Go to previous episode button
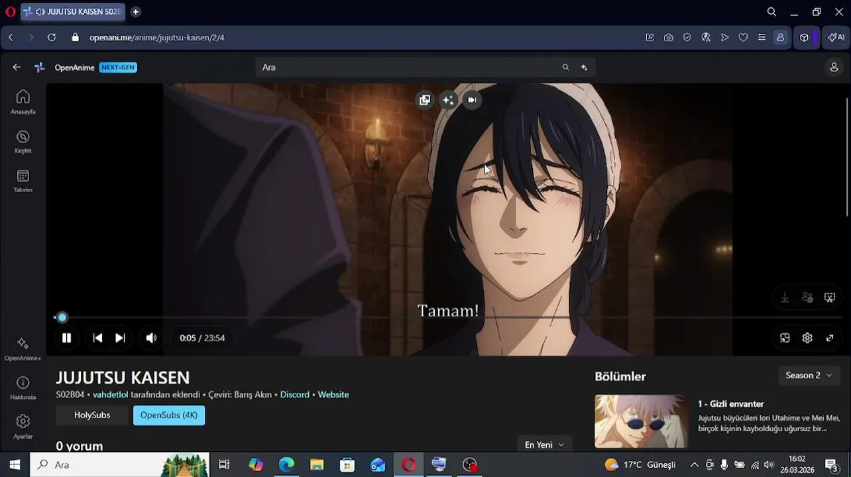 click(x=97, y=338)
